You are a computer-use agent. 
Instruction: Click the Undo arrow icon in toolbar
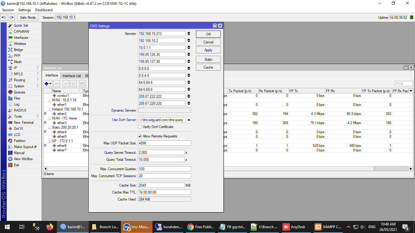pos(4,18)
